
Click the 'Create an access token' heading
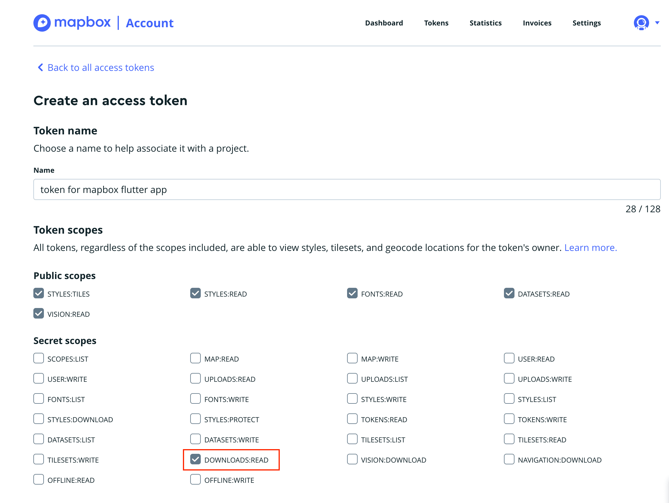point(110,101)
